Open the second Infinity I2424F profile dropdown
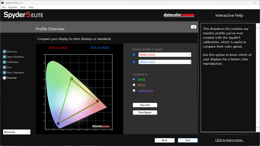Image resolution: width=260 pixels, height=146 pixels. [x=165, y=62]
